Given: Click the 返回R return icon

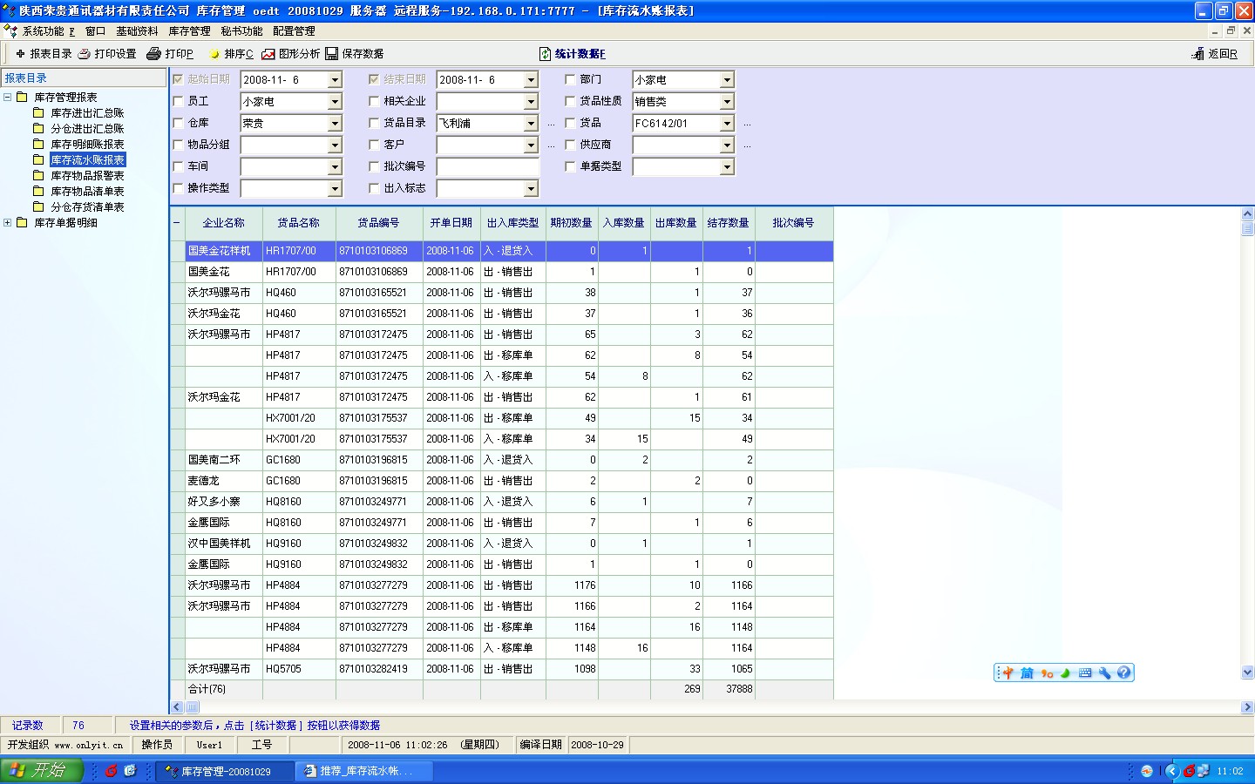Looking at the screenshot, I should pyautogui.click(x=1198, y=54).
